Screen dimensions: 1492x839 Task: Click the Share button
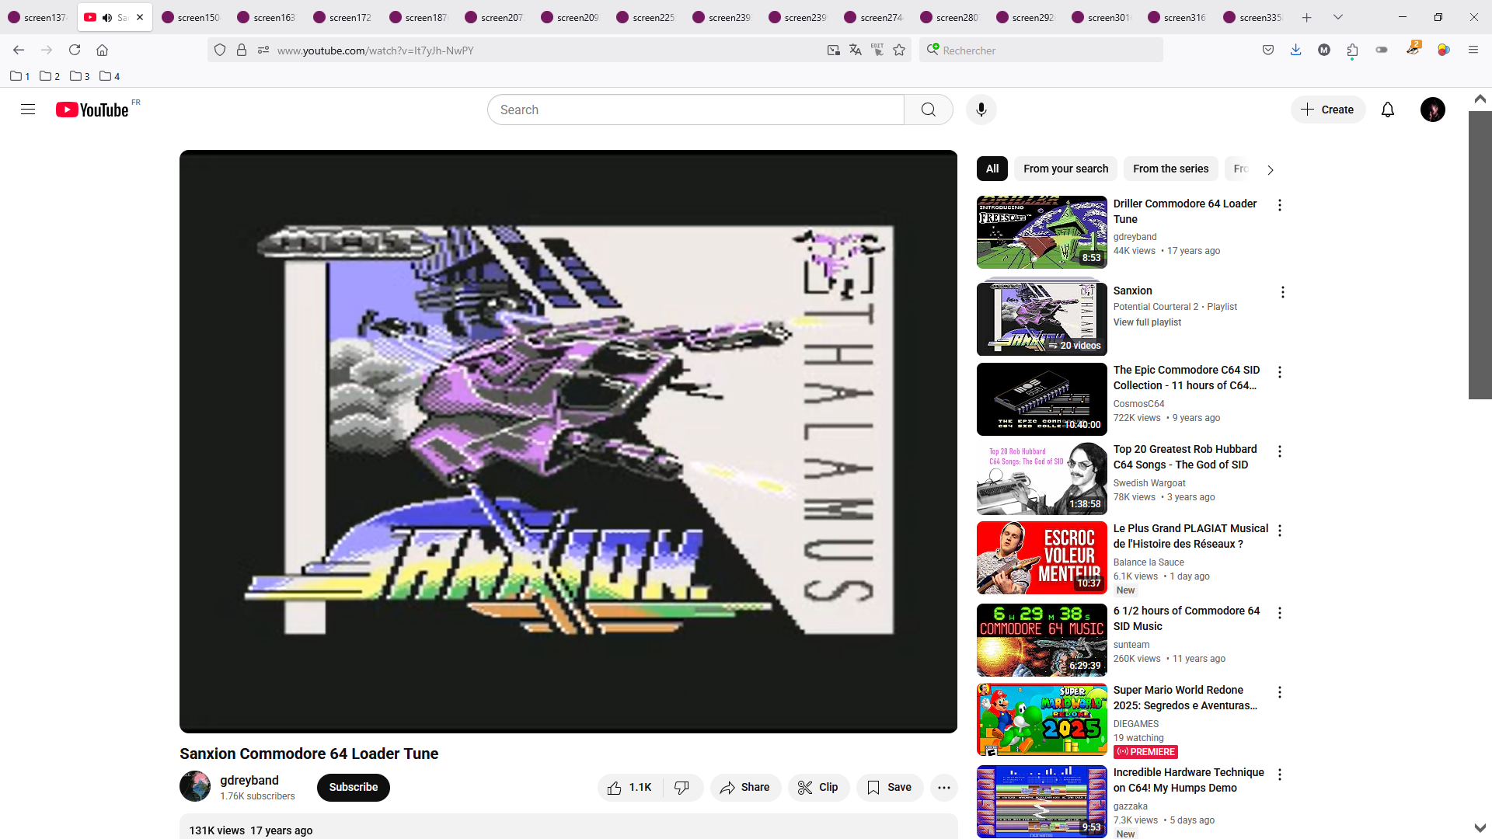pyautogui.click(x=744, y=787)
